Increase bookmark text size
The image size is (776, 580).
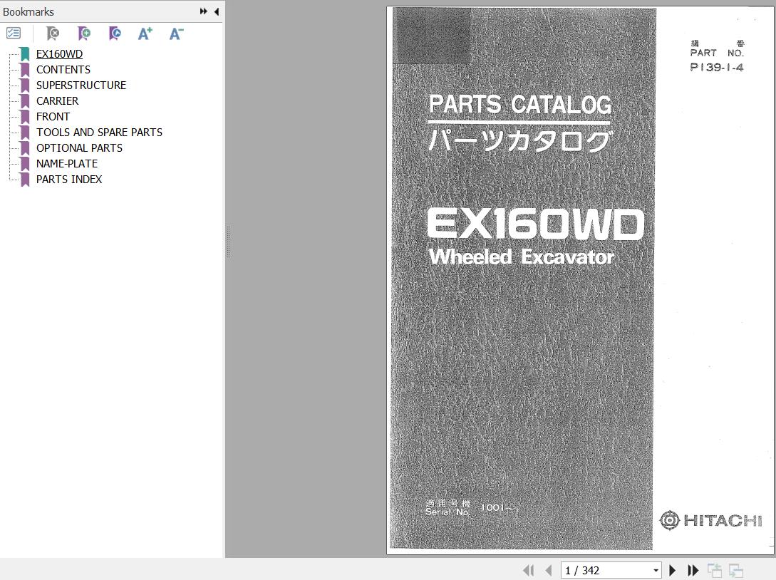145,33
